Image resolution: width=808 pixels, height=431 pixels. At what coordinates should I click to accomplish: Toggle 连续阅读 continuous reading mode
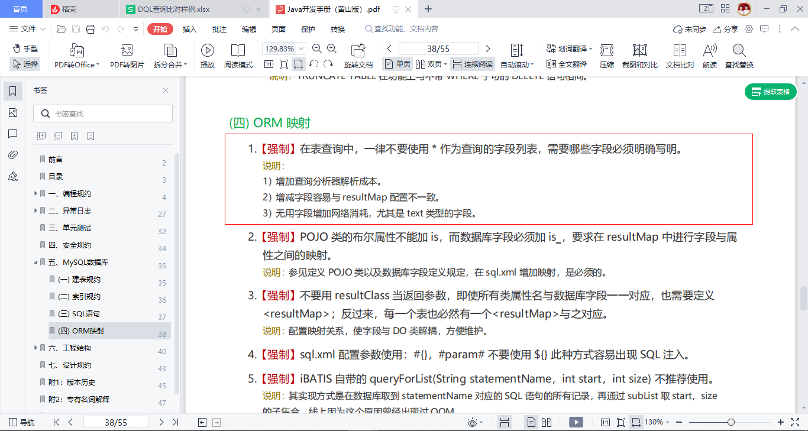point(472,64)
